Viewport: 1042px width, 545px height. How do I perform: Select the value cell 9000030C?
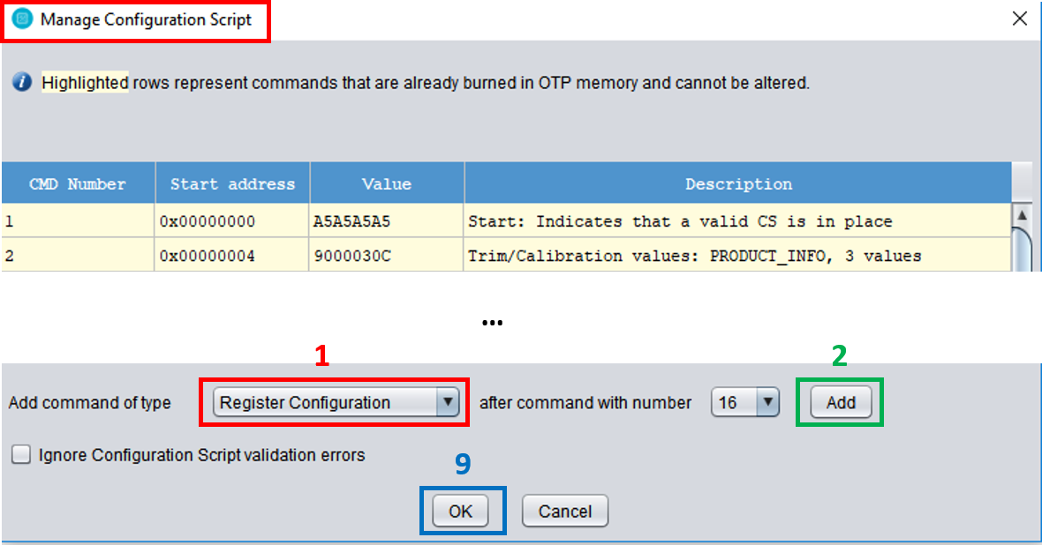(x=386, y=256)
